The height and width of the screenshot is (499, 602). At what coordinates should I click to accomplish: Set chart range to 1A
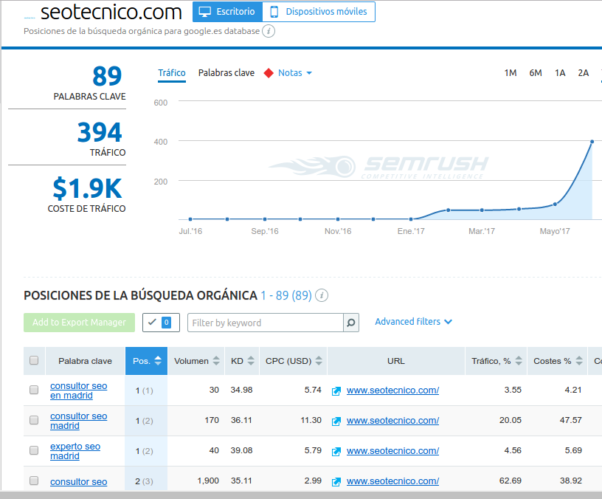[560, 73]
